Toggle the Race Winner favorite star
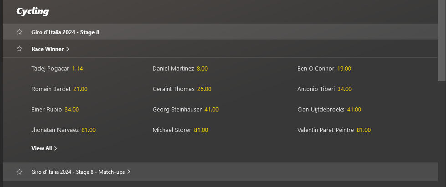Viewport: 446px width, 187px height. pyautogui.click(x=19, y=49)
